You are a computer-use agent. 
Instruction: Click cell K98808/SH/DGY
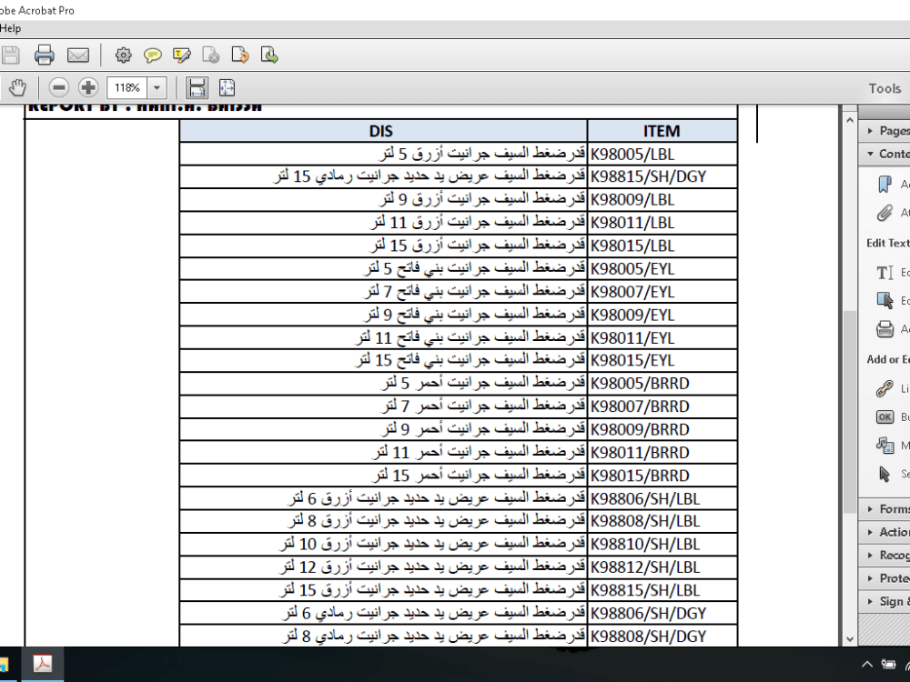662,637
